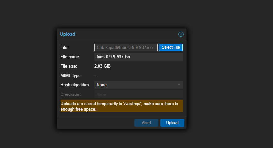The height and width of the screenshot is (148, 273).
Task: Edit the File name input field
Action: (138, 57)
